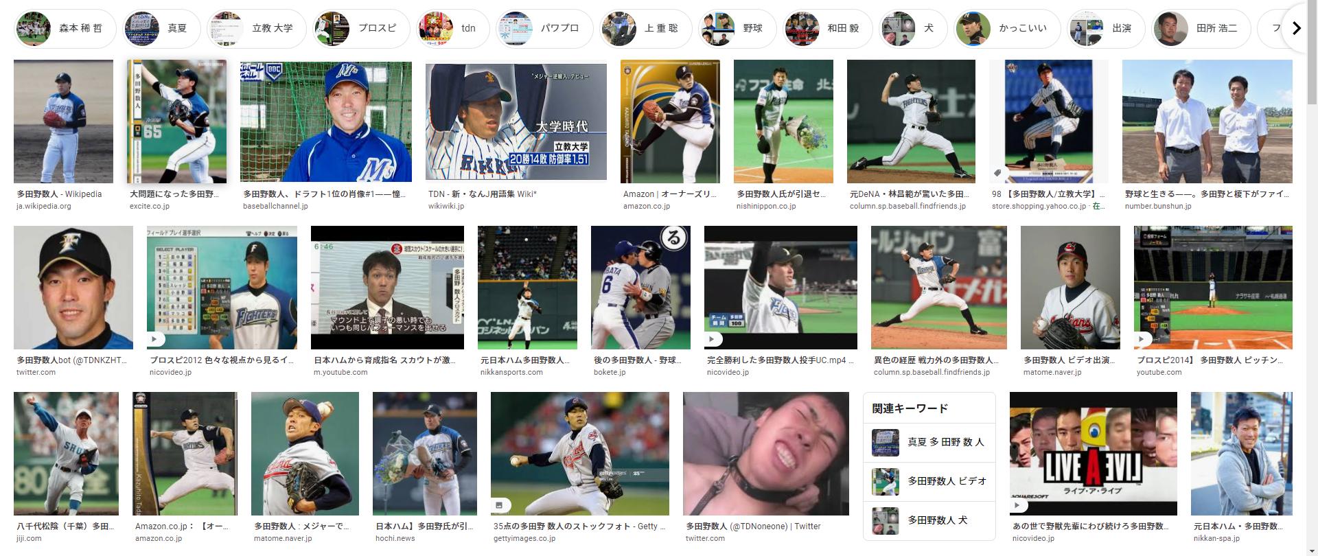Play the LIVE A LIVE nicovideo video
Image resolution: width=1318 pixels, height=556 pixels.
point(1018,505)
